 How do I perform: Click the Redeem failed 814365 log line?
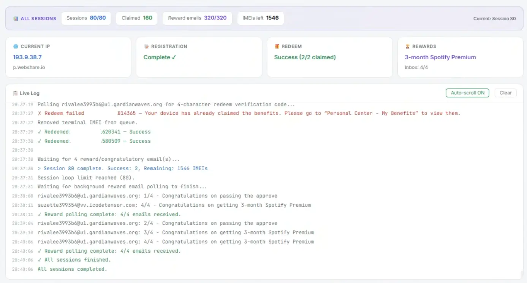(x=249, y=113)
